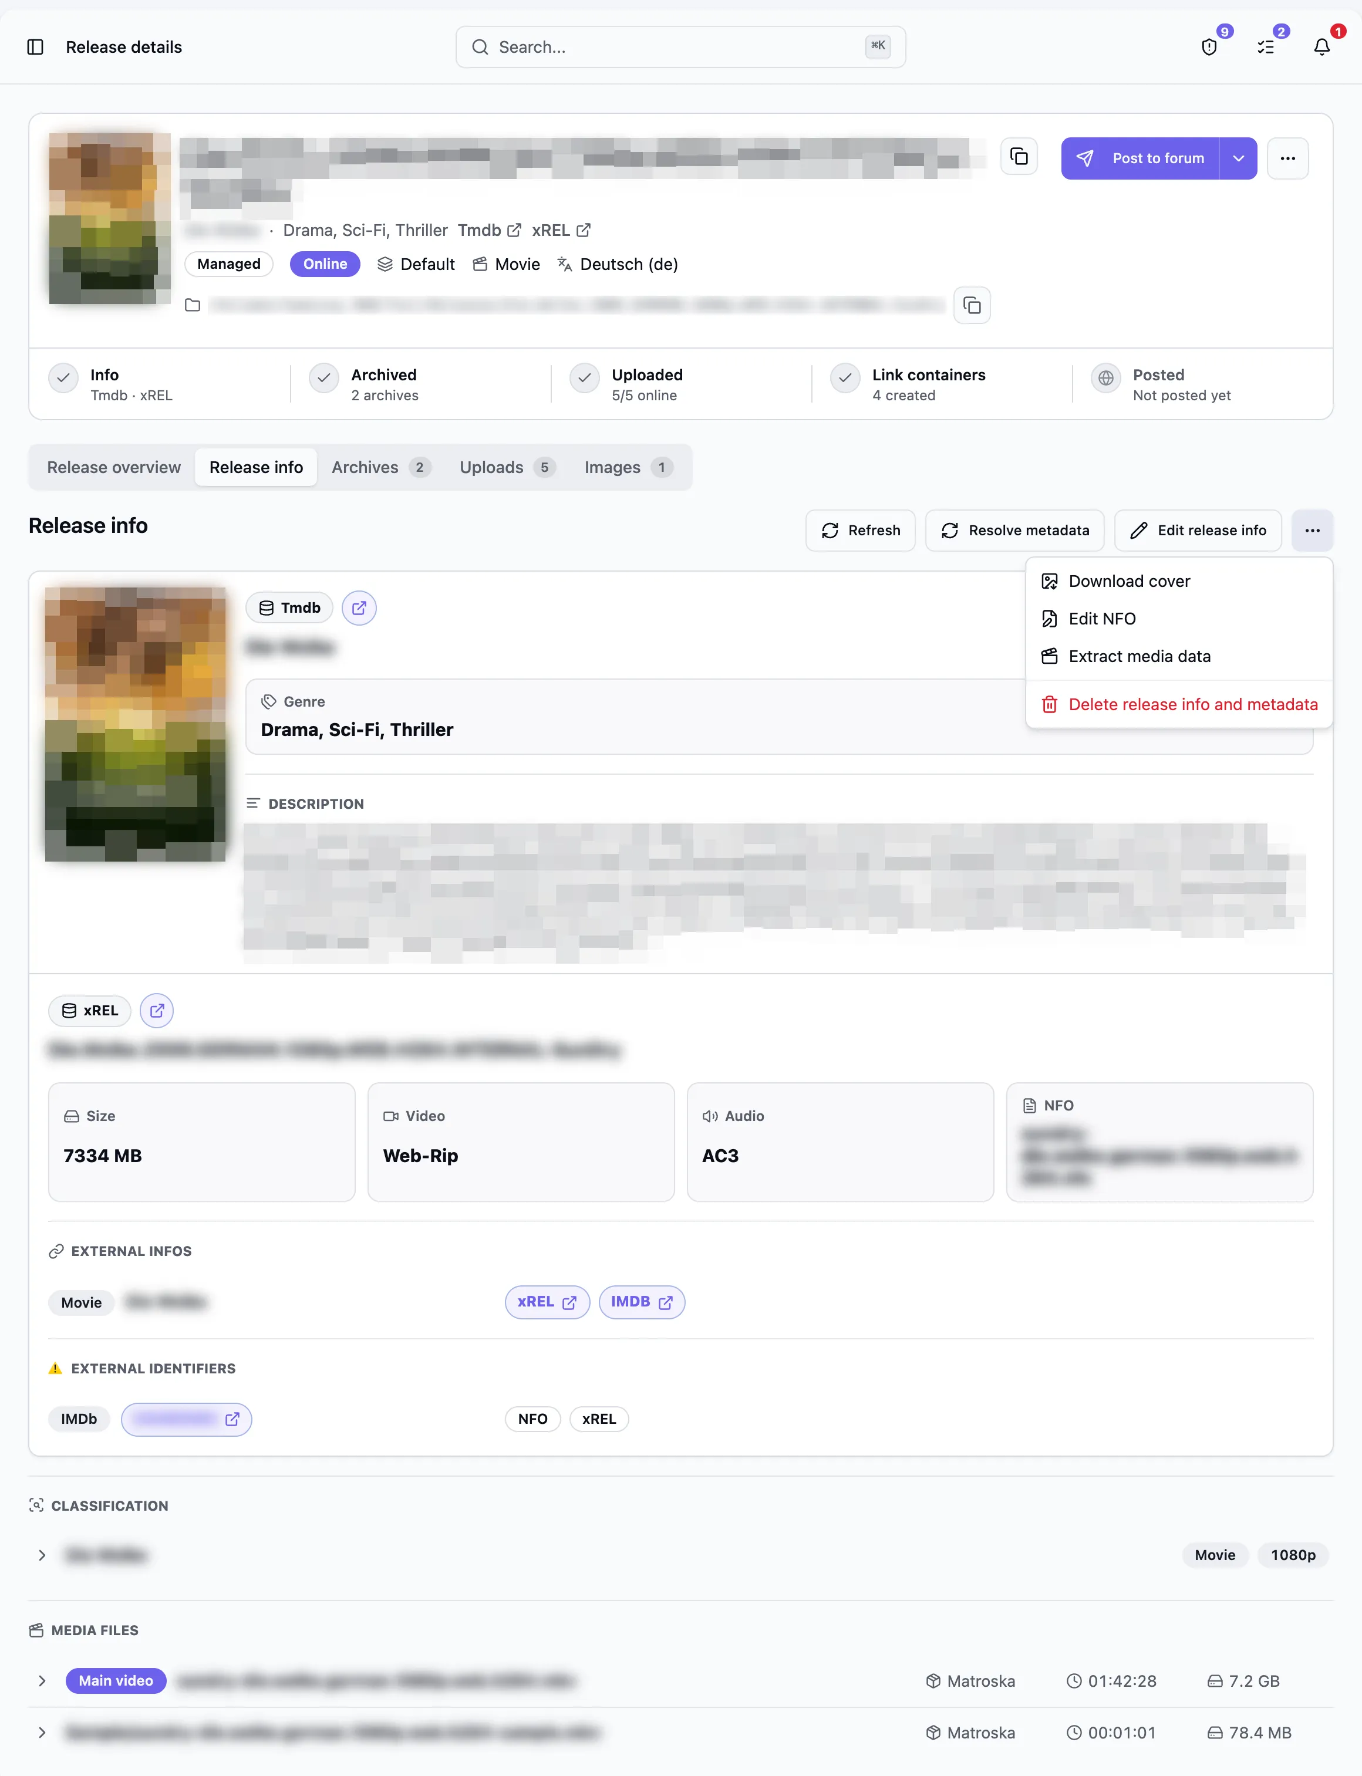The height and width of the screenshot is (1776, 1362).
Task: Switch to Uploads tab
Action: click(x=507, y=467)
